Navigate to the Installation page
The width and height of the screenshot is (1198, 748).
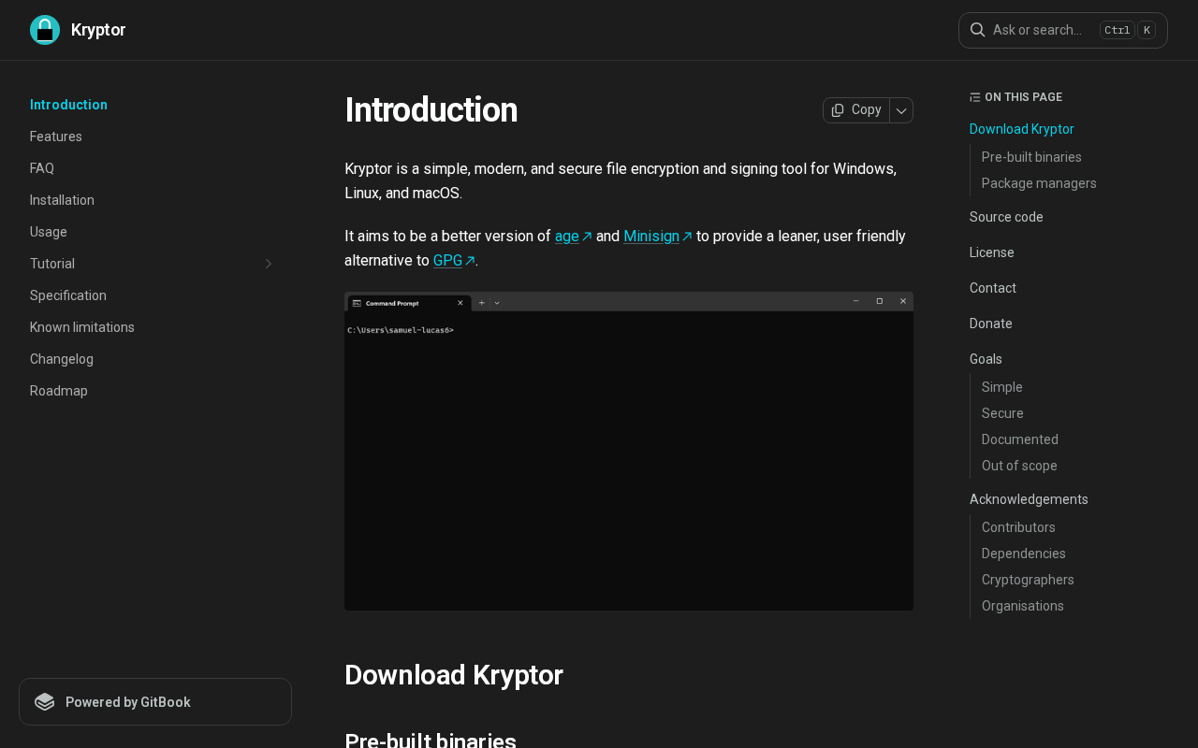point(62,200)
